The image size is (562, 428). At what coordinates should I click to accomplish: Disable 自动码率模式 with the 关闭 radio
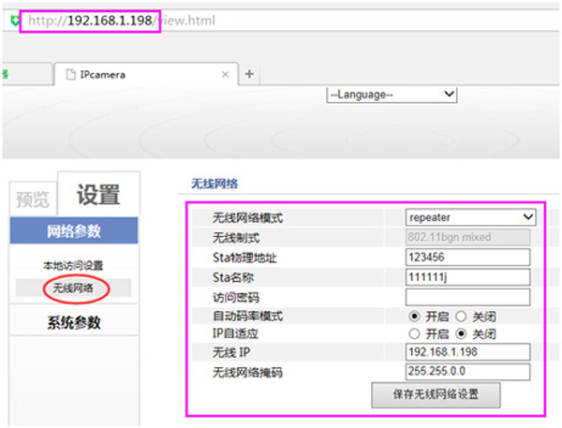(460, 316)
